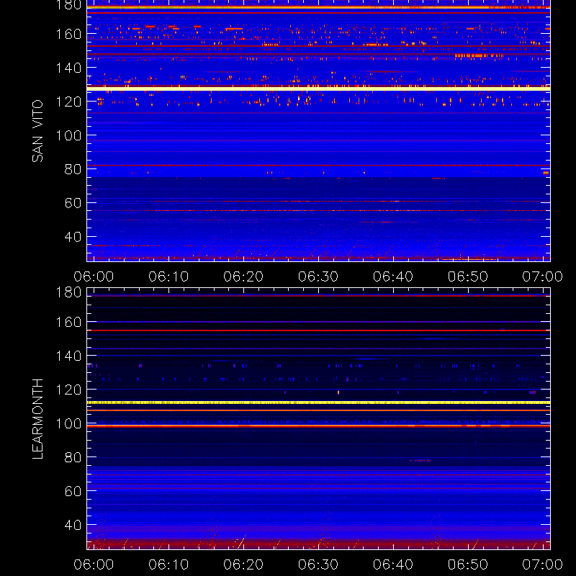Select the 100 tick label on San Vito plot
576x576 pixels.
point(68,135)
